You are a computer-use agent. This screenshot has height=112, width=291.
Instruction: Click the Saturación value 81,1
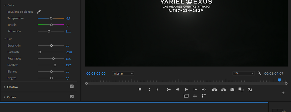pos(68,32)
